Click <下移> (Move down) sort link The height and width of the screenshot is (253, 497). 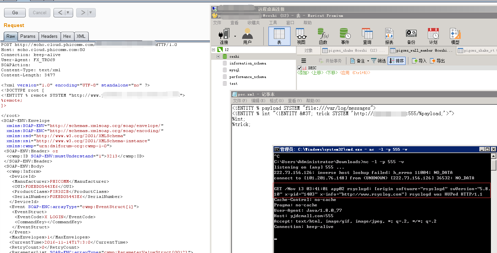tap(331, 73)
